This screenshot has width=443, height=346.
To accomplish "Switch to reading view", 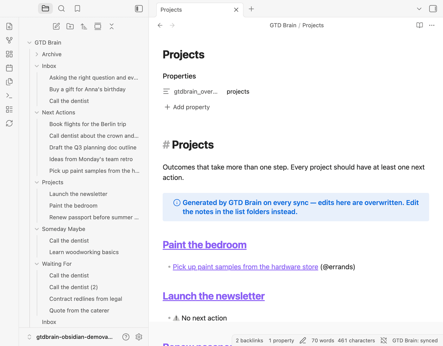I will (x=420, y=25).
